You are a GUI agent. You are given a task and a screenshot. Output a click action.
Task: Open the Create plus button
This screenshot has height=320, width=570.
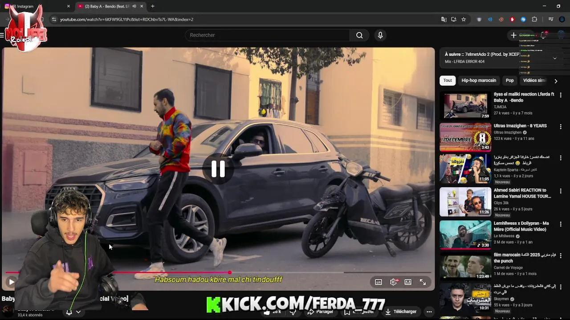[x=513, y=35]
